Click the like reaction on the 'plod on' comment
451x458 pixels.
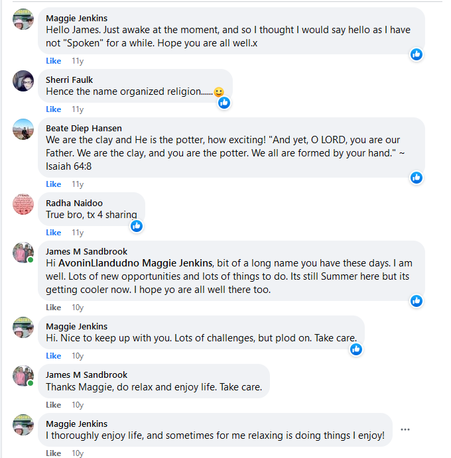[x=356, y=349]
